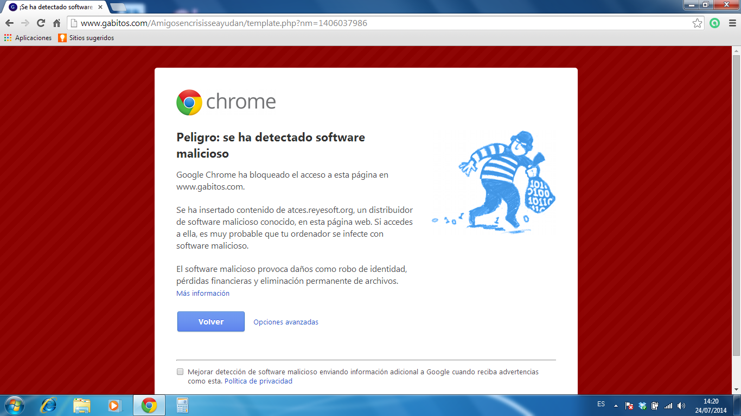Screen dimensions: 741x416
Task: Show hidden system tray icons arrow
Action: 616,405
